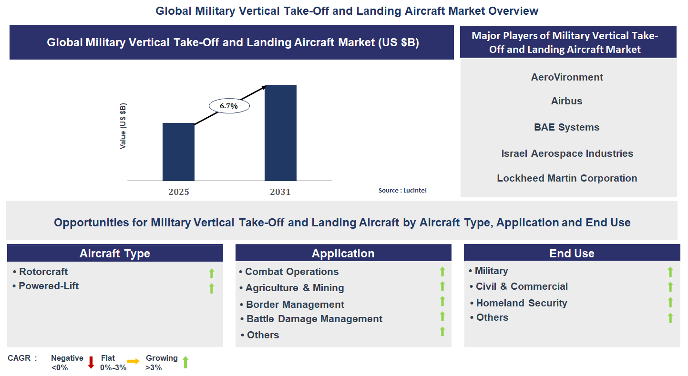Click the green arrow next to Civil & Commercial
The height and width of the screenshot is (376, 688).
tap(670, 286)
